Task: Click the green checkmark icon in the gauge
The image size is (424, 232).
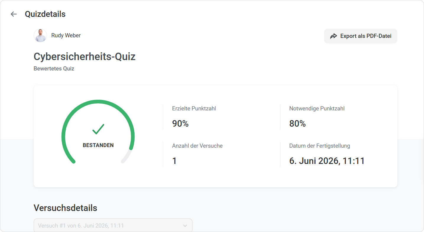Action: pyautogui.click(x=98, y=129)
